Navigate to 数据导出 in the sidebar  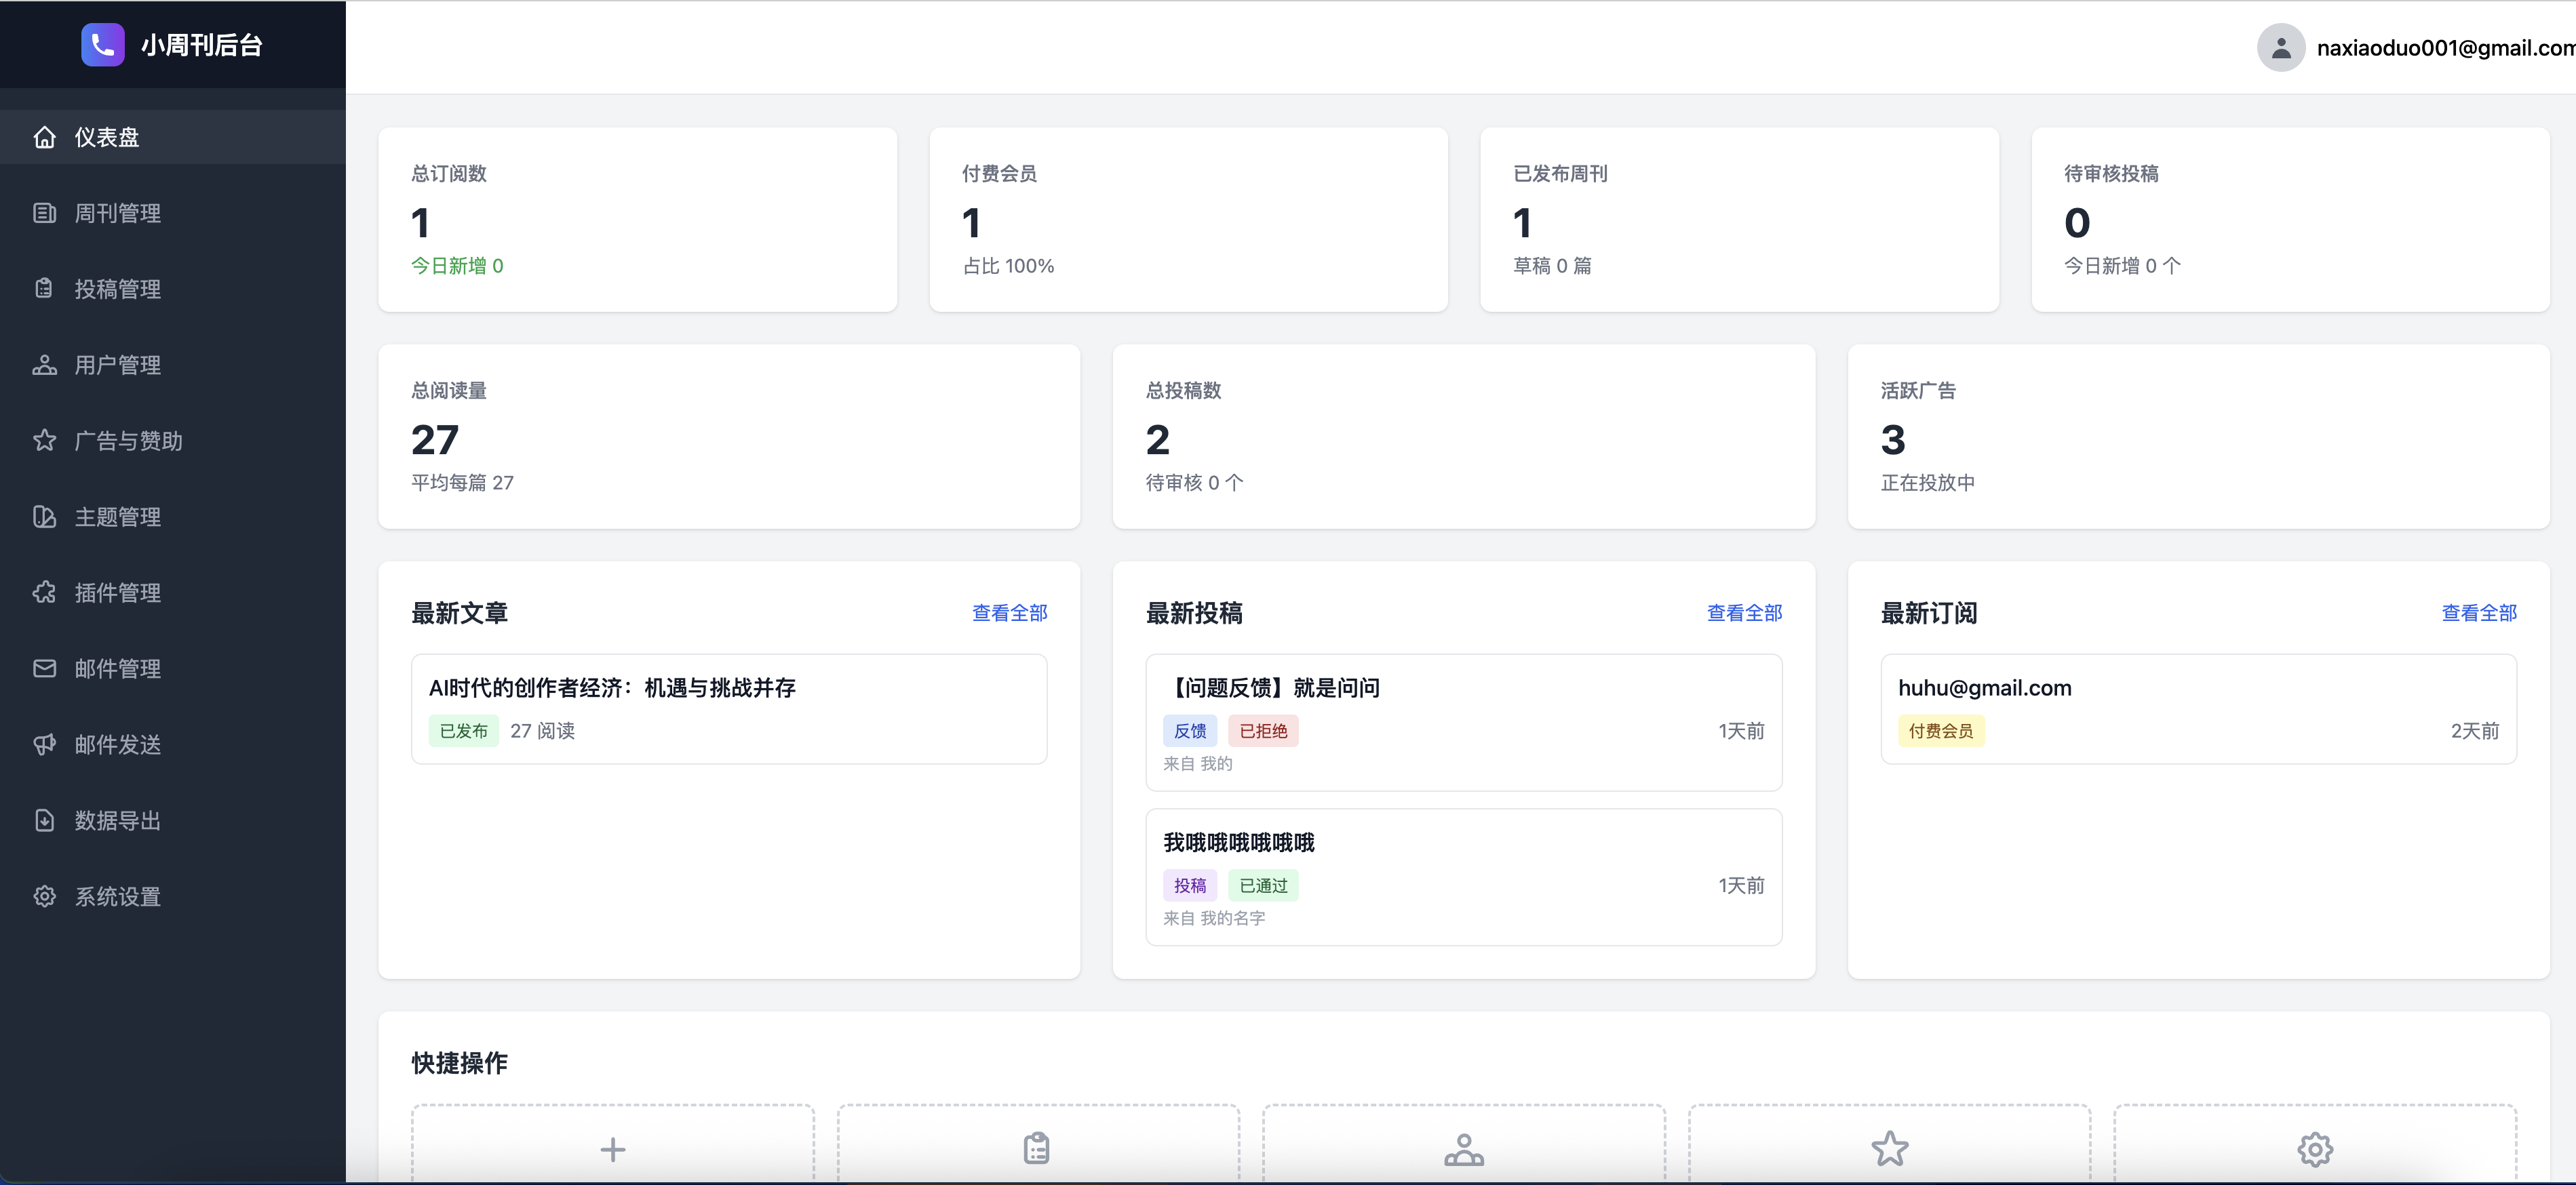(118, 820)
